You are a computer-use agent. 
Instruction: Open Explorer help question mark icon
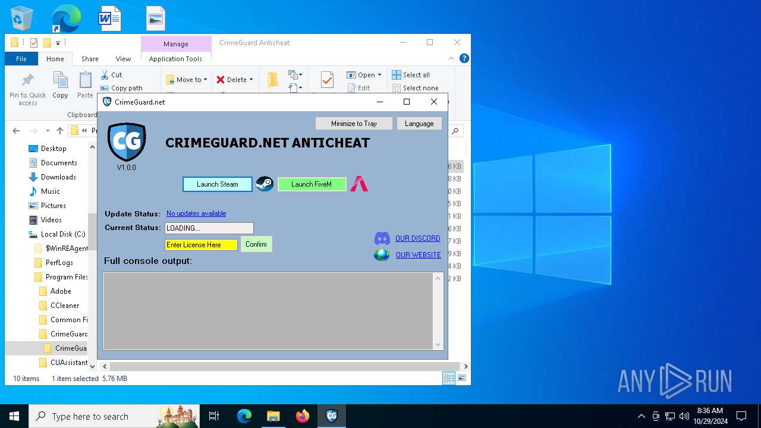click(464, 58)
